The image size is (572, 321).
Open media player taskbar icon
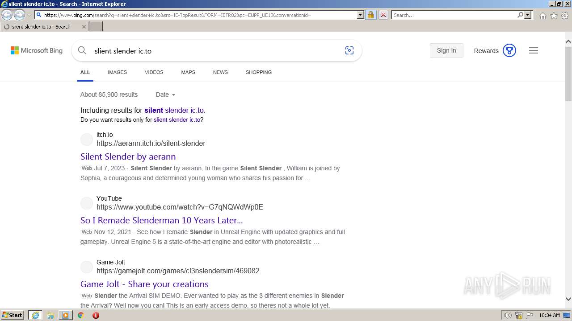[x=65, y=315]
